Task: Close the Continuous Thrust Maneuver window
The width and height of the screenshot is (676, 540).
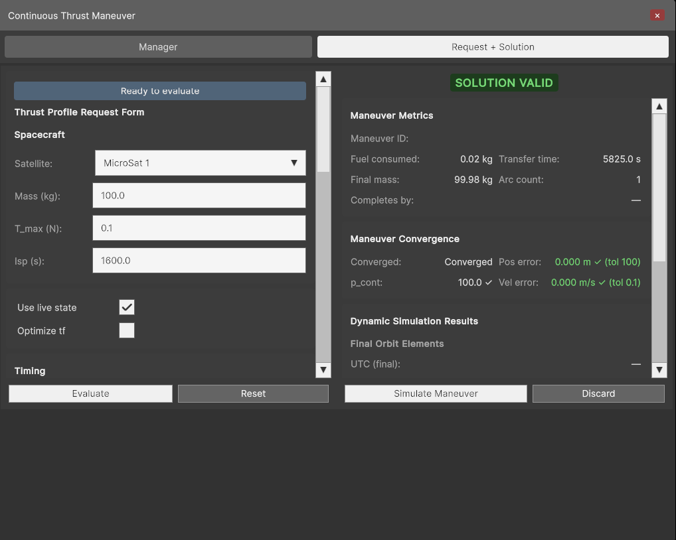Action: coord(657,15)
